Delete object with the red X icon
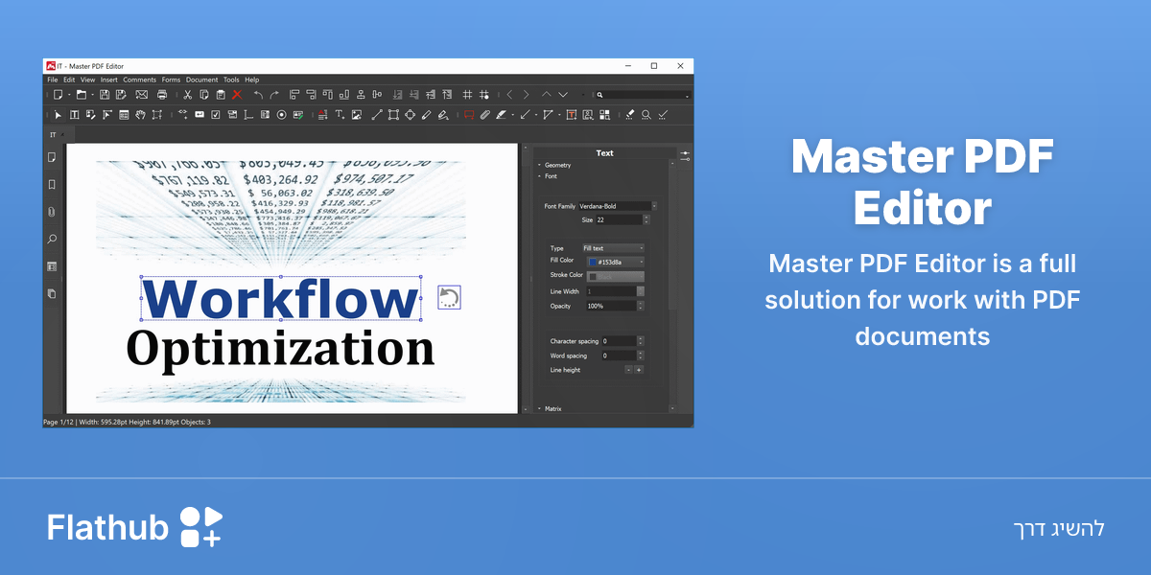 click(x=237, y=95)
